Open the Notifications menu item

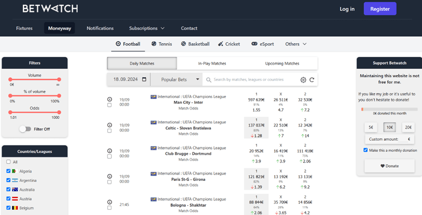tap(100, 28)
